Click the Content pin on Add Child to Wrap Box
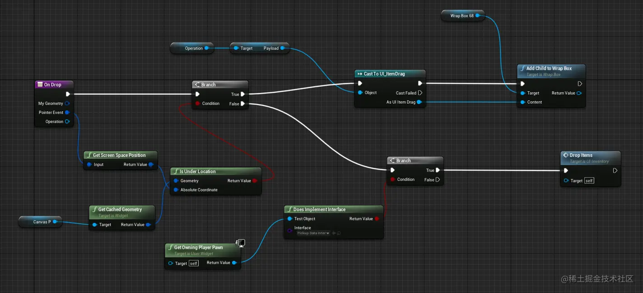The width and height of the screenshot is (643, 293). coord(522,102)
